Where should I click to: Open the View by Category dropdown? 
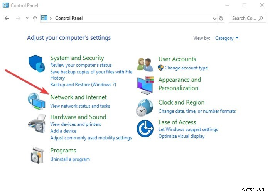(x=227, y=38)
